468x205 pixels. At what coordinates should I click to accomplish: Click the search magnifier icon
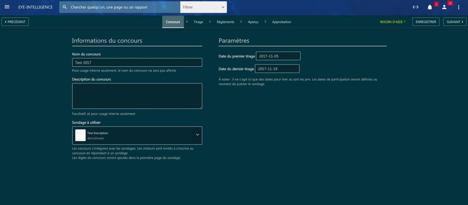pos(65,7)
